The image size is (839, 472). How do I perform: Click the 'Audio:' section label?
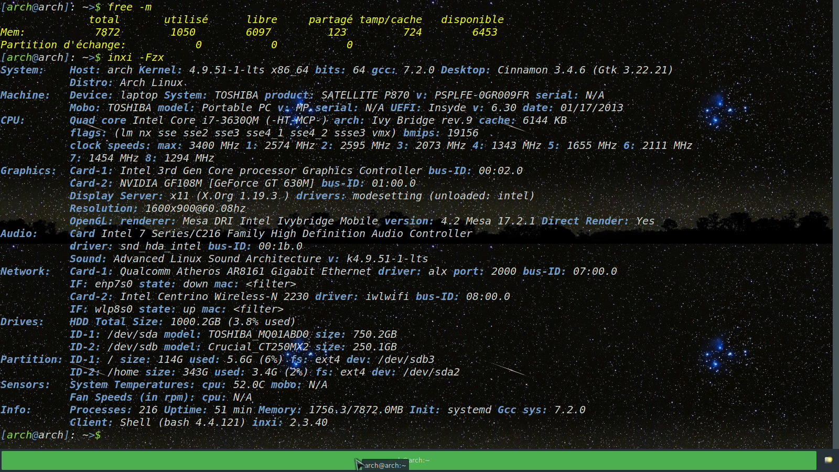coord(19,234)
